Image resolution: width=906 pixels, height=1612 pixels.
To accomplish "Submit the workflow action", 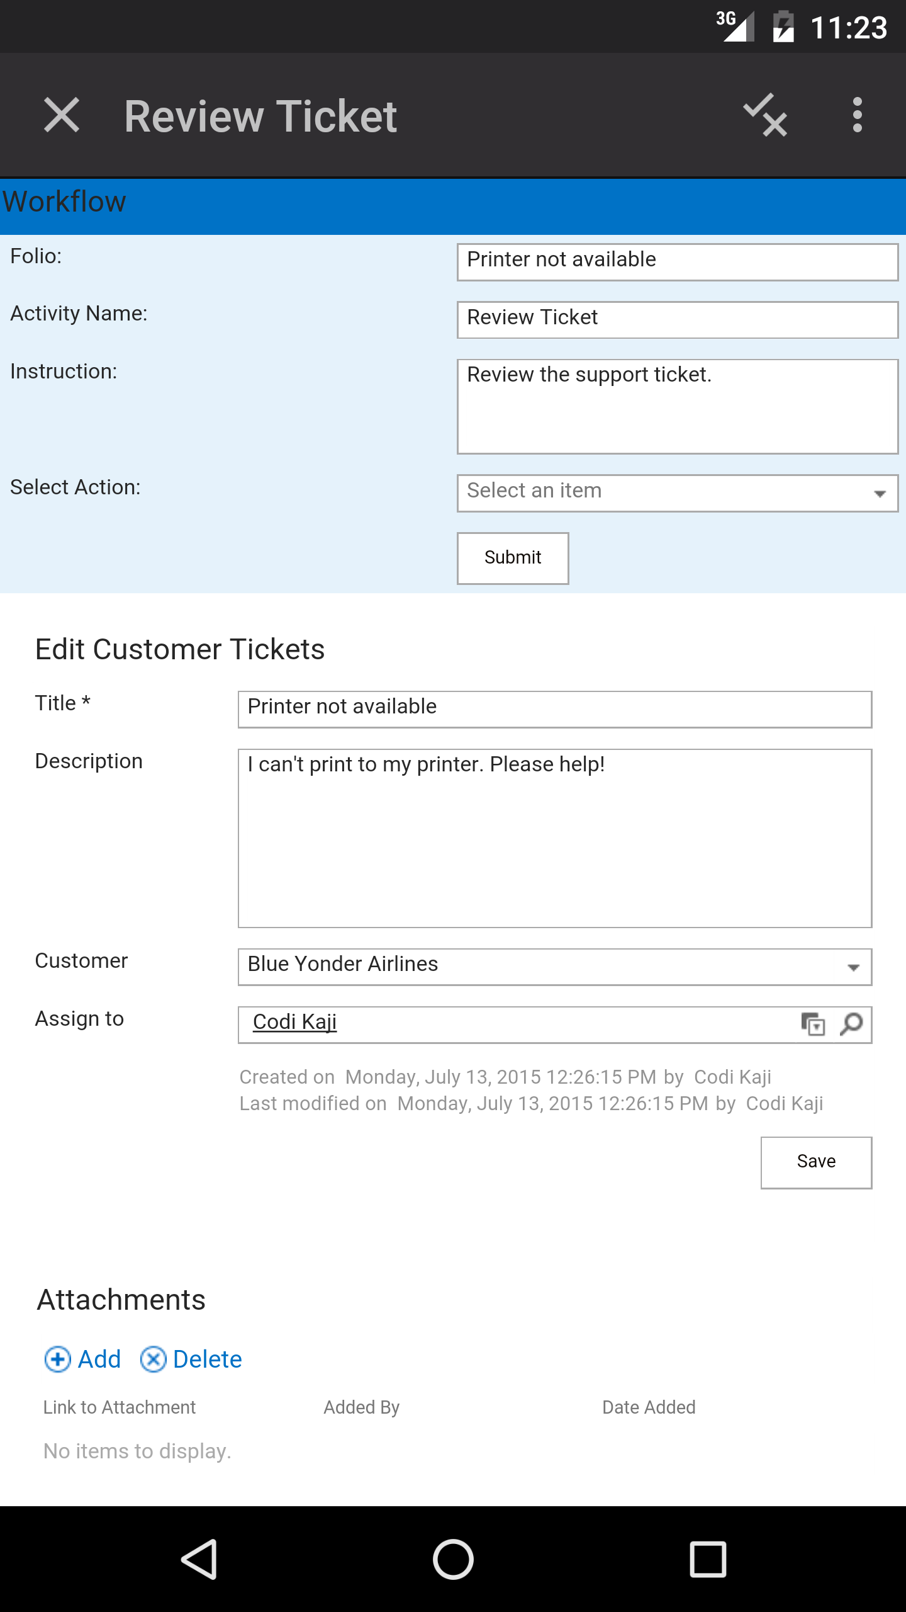I will (513, 558).
